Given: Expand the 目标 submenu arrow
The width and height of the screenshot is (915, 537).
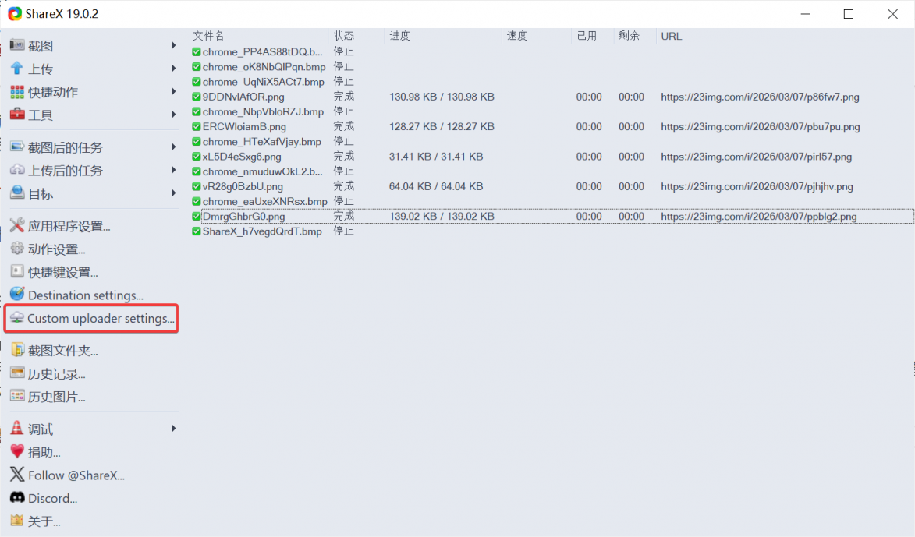Looking at the screenshot, I should [173, 193].
